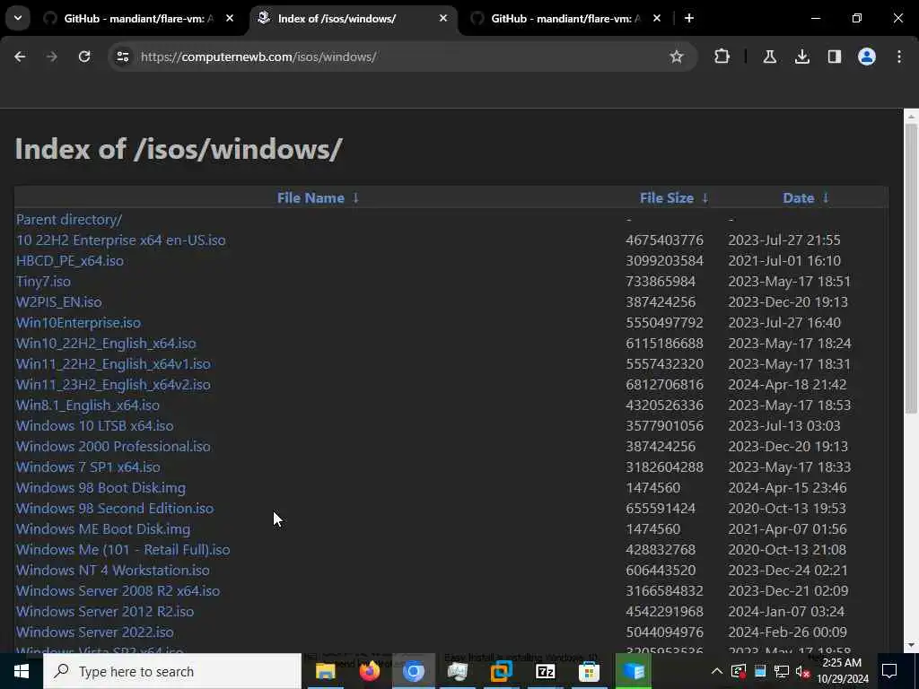Select the date 2024-Apr-18 21:42
Viewport: 919px width, 689px height.
[x=787, y=384]
